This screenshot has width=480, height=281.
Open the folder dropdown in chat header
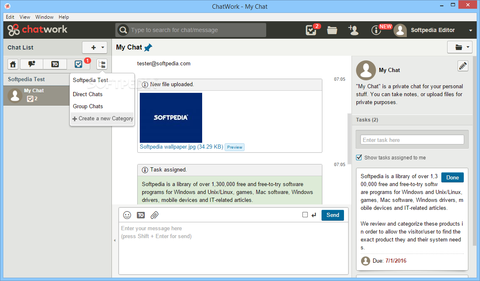(x=460, y=47)
